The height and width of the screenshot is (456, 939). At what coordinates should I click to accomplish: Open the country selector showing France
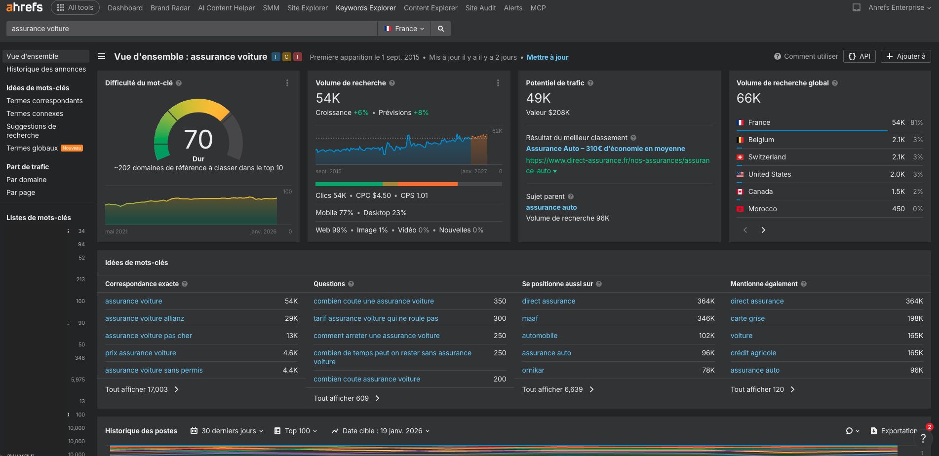[404, 28]
